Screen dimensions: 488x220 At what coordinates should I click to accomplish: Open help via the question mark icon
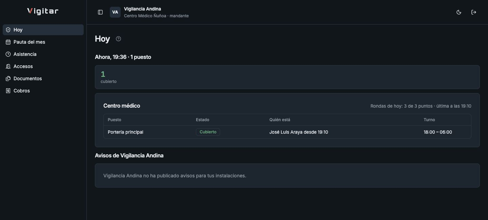click(x=118, y=39)
